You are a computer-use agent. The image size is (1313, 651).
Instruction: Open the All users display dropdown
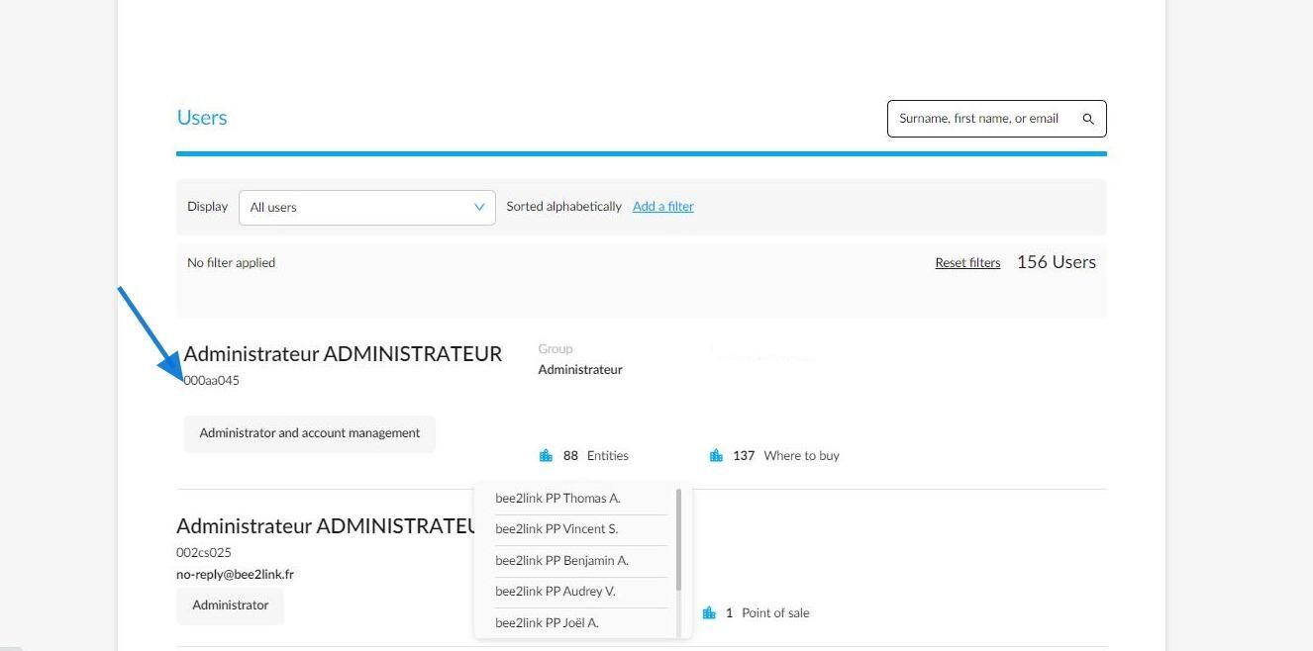(x=367, y=207)
